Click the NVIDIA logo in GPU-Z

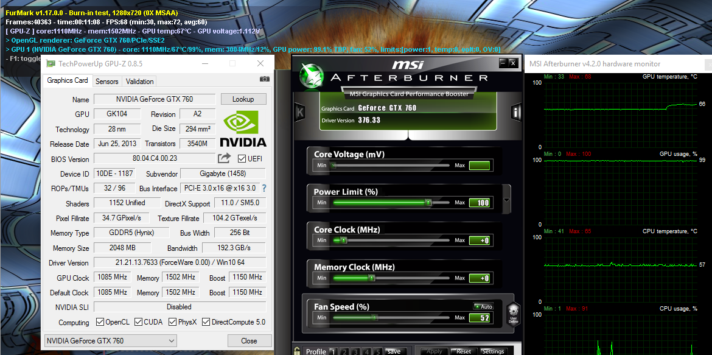[x=243, y=128]
